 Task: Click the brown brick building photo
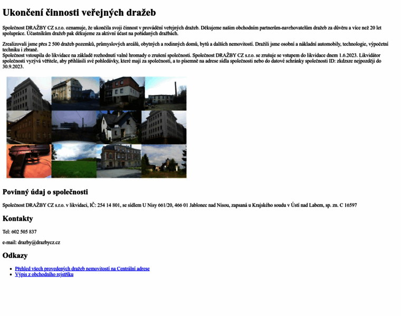pos(29,127)
